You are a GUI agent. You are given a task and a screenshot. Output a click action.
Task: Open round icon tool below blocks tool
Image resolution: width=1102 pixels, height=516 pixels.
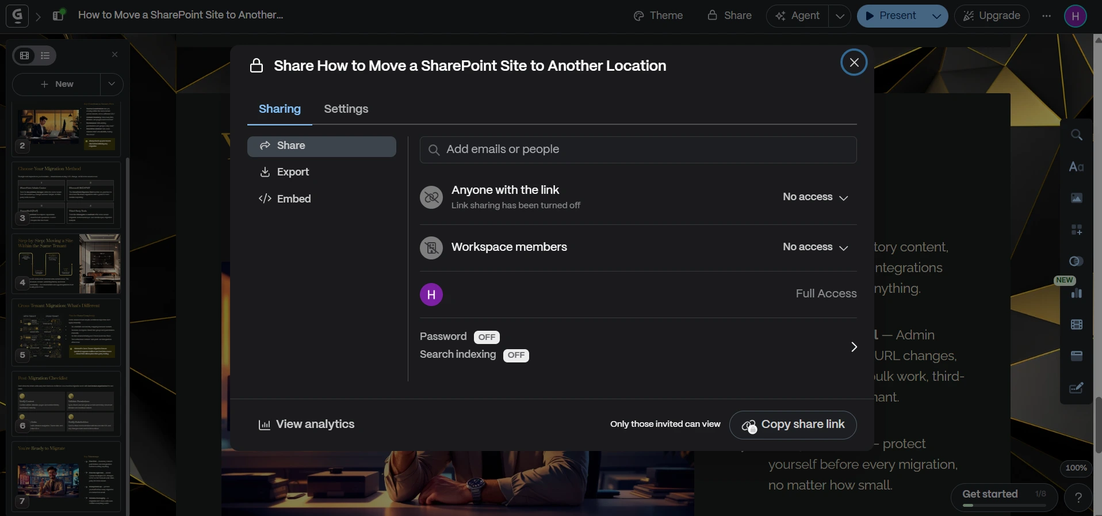tap(1077, 262)
